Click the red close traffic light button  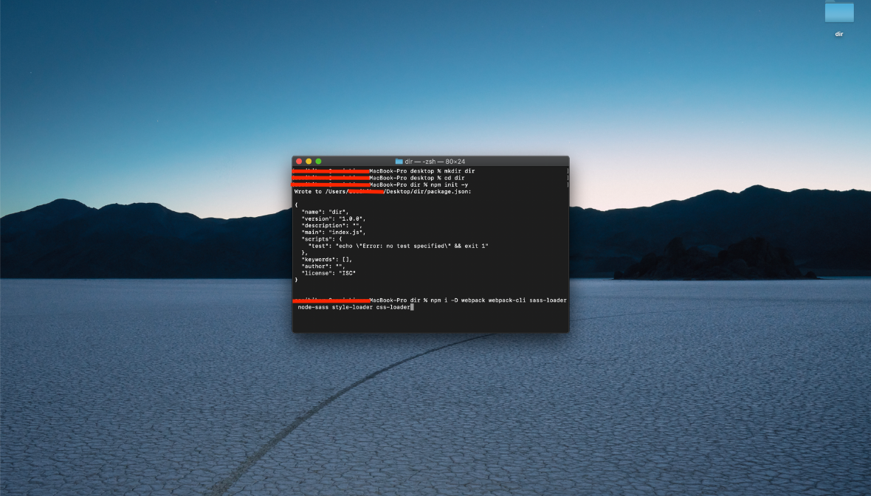pos(298,162)
